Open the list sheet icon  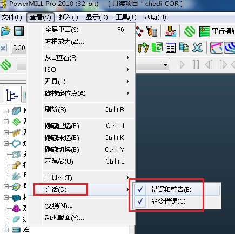click(x=171, y=48)
